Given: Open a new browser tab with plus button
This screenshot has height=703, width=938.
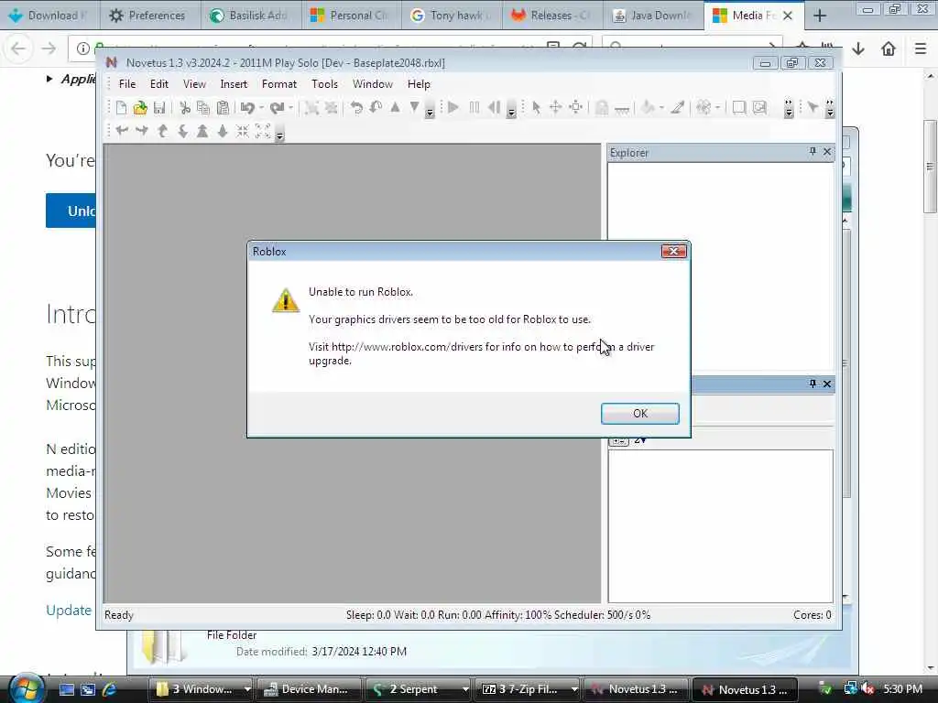Looking at the screenshot, I should coord(820,16).
